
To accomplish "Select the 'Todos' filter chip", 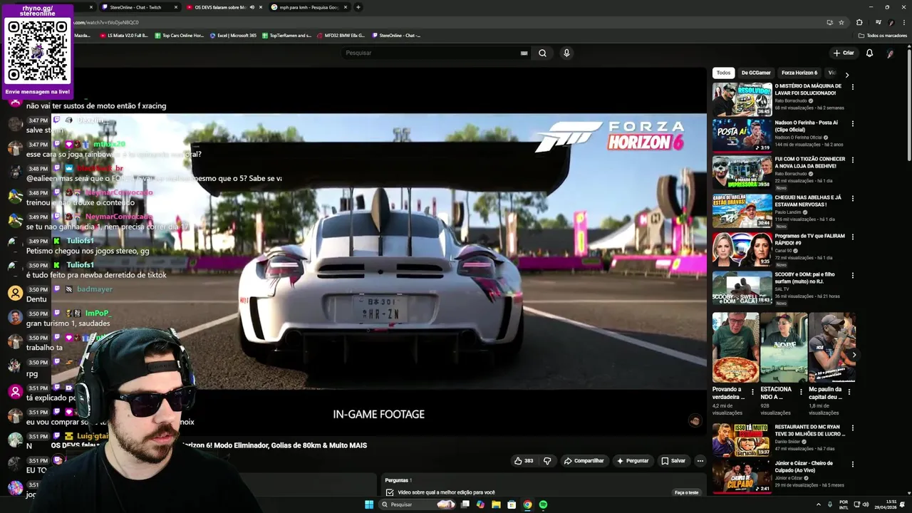I will pyautogui.click(x=723, y=73).
